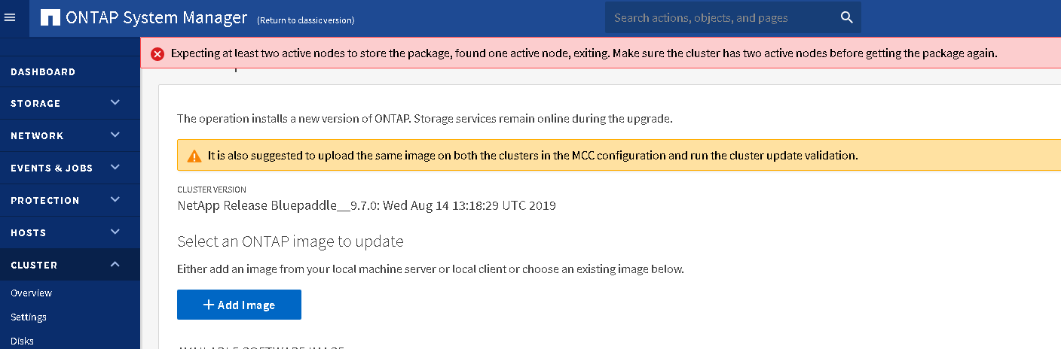Select Settings under Cluster
Image resolution: width=1061 pixels, height=349 pixels.
(29, 317)
